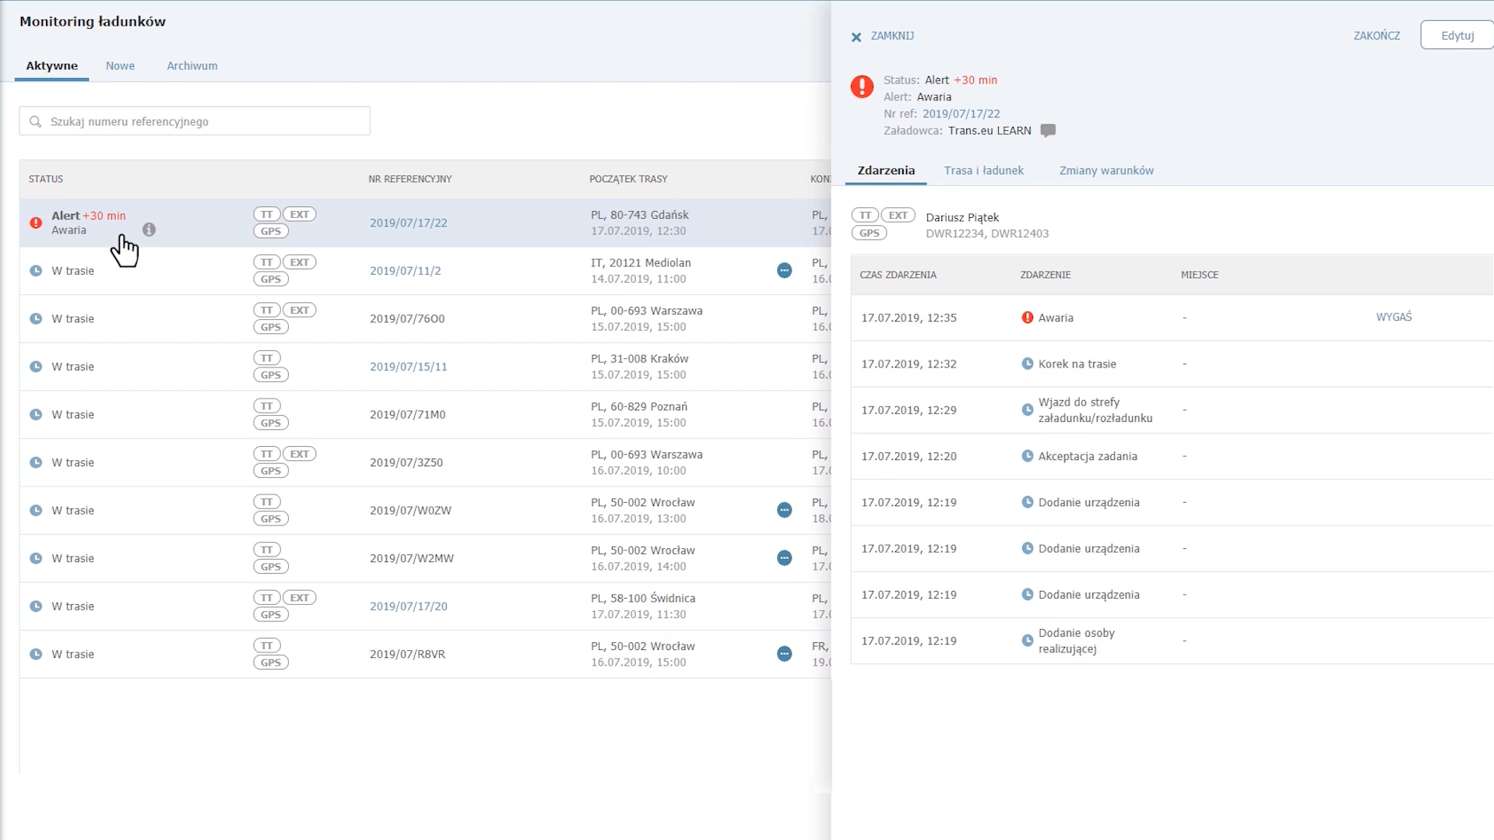Image resolution: width=1494 pixels, height=840 pixels.
Task: Open reference link 2019/07/11/2
Action: pyautogui.click(x=406, y=271)
